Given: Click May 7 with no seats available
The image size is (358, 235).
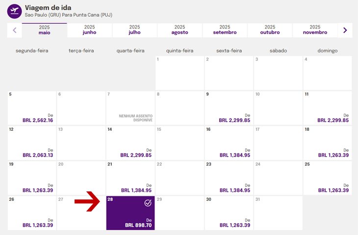Looking at the screenshot, I should tap(130, 108).
